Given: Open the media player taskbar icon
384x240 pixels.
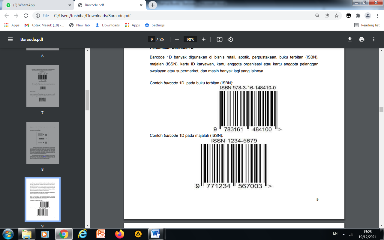Looking at the screenshot, I should click(45, 234).
